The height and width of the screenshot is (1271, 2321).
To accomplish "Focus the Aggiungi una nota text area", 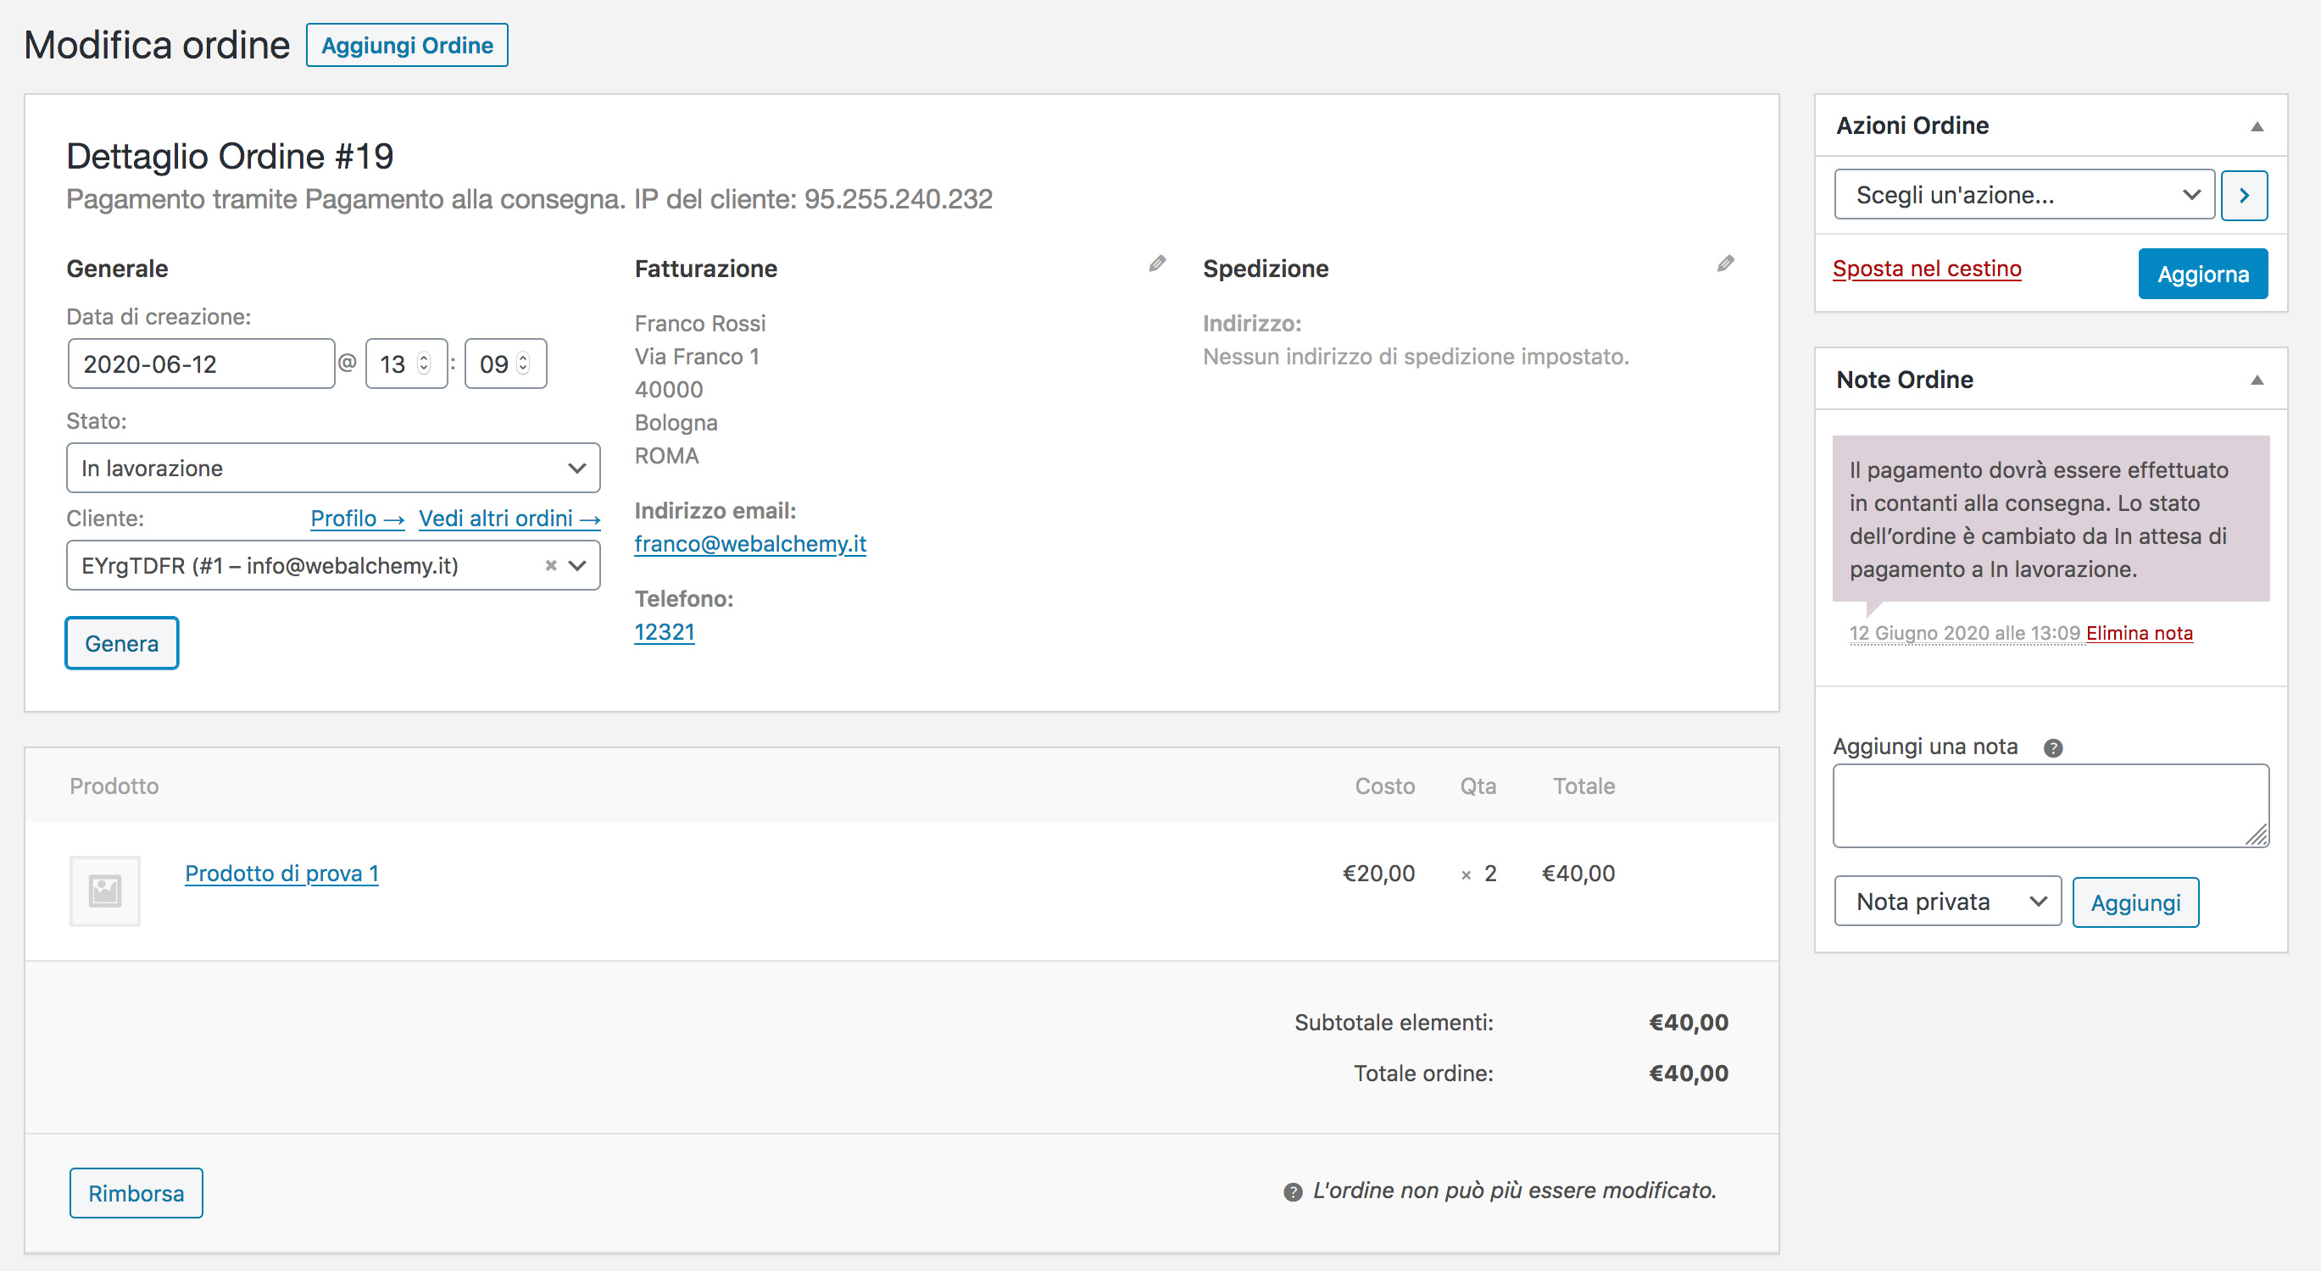I will point(2050,805).
